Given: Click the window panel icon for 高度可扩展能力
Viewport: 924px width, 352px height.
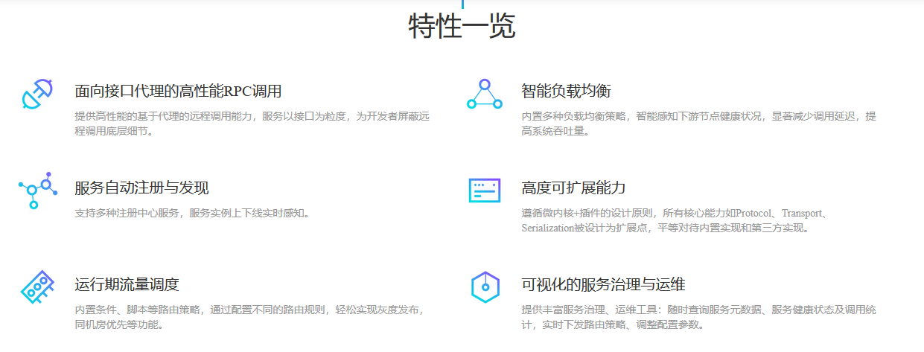Looking at the screenshot, I should [484, 191].
